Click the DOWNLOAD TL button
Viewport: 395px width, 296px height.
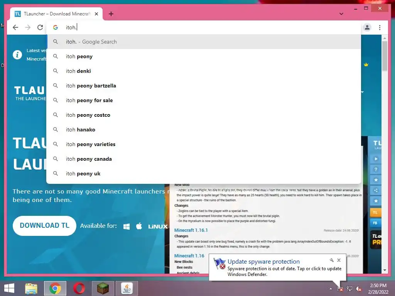pos(44,225)
